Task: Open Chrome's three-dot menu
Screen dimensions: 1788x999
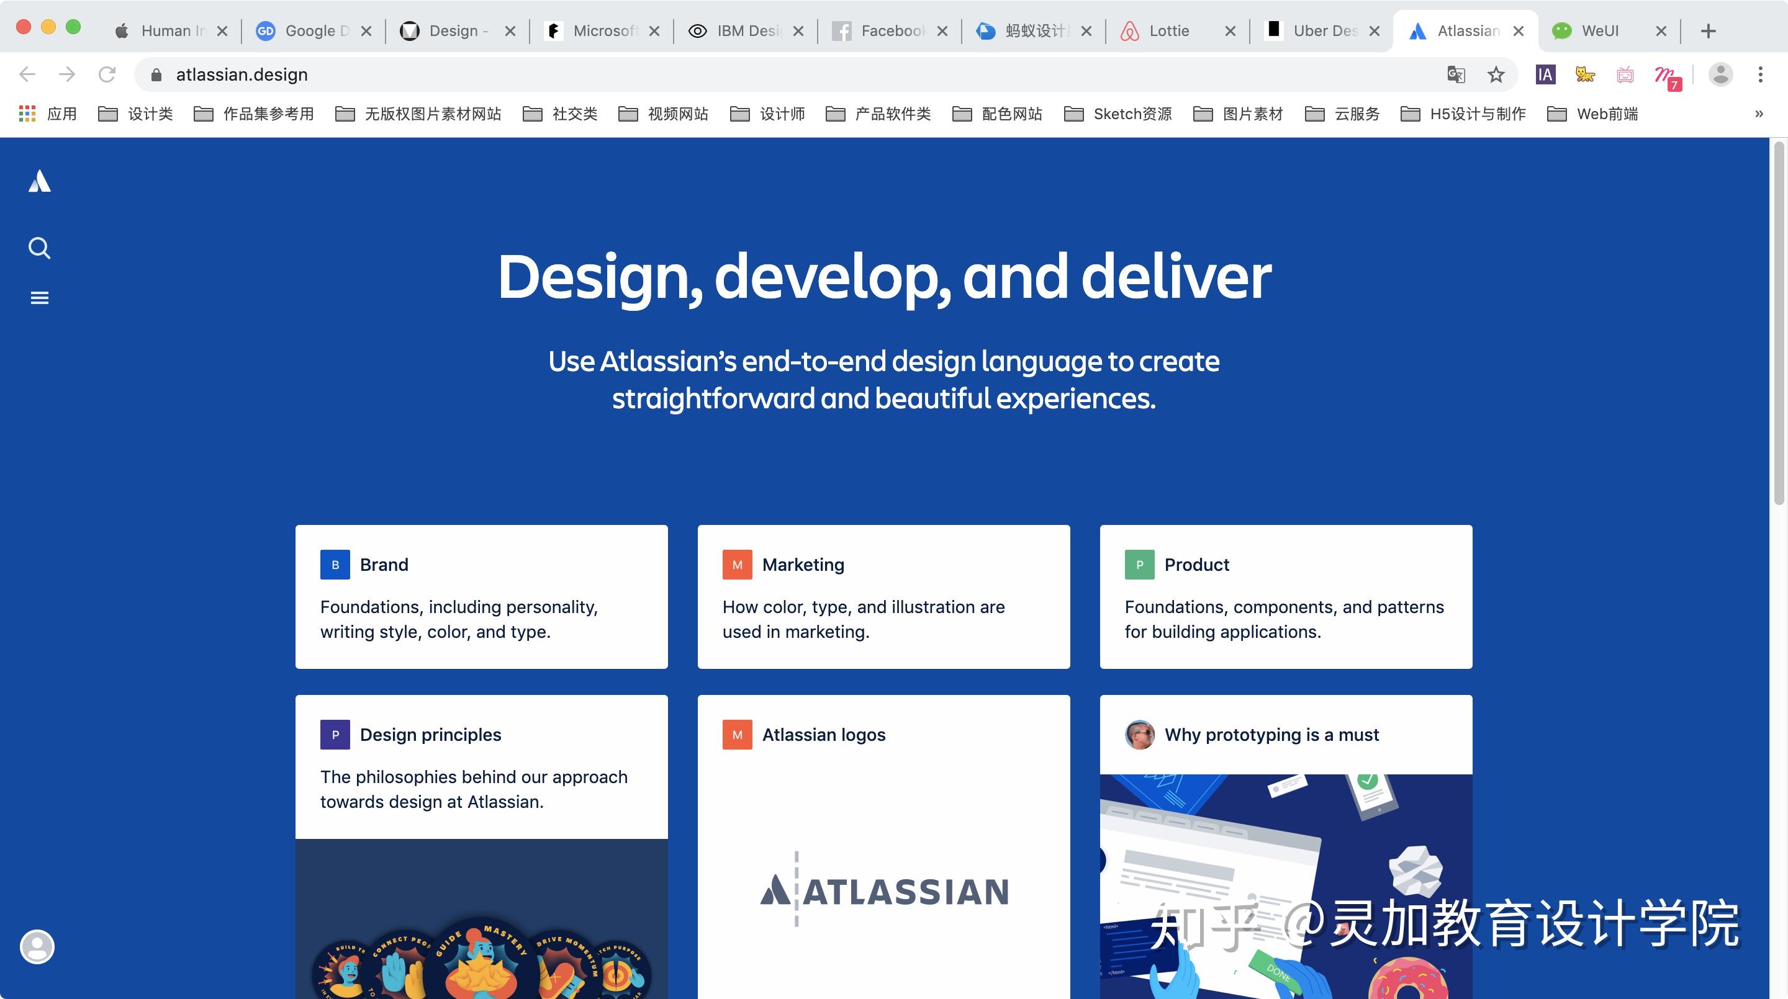Action: coord(1759,74)
